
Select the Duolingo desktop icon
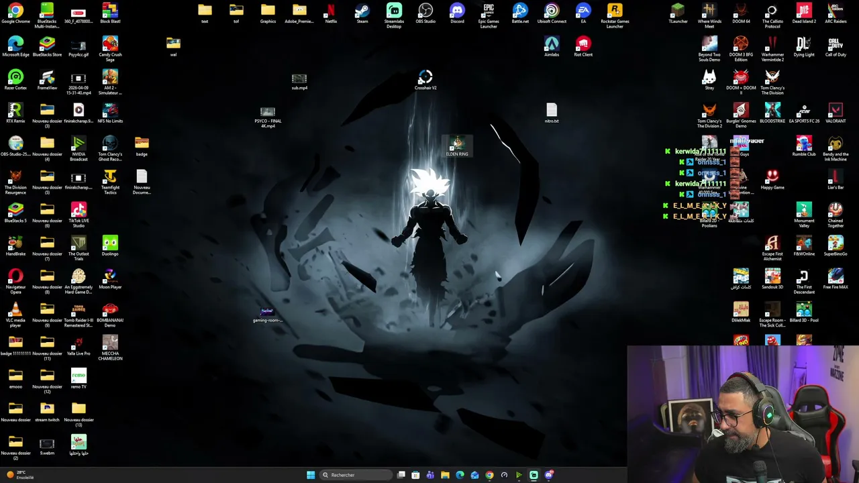(110, 246)
